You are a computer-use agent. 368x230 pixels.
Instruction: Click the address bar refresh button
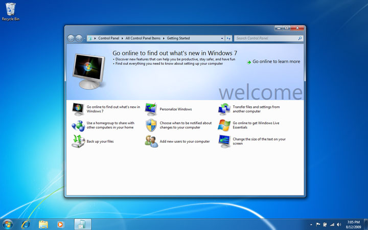tap(228, 38)
